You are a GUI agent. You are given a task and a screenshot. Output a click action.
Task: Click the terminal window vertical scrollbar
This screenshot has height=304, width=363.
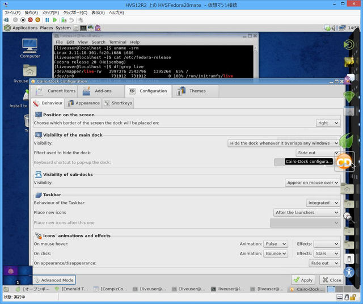[x=255, y=61]
